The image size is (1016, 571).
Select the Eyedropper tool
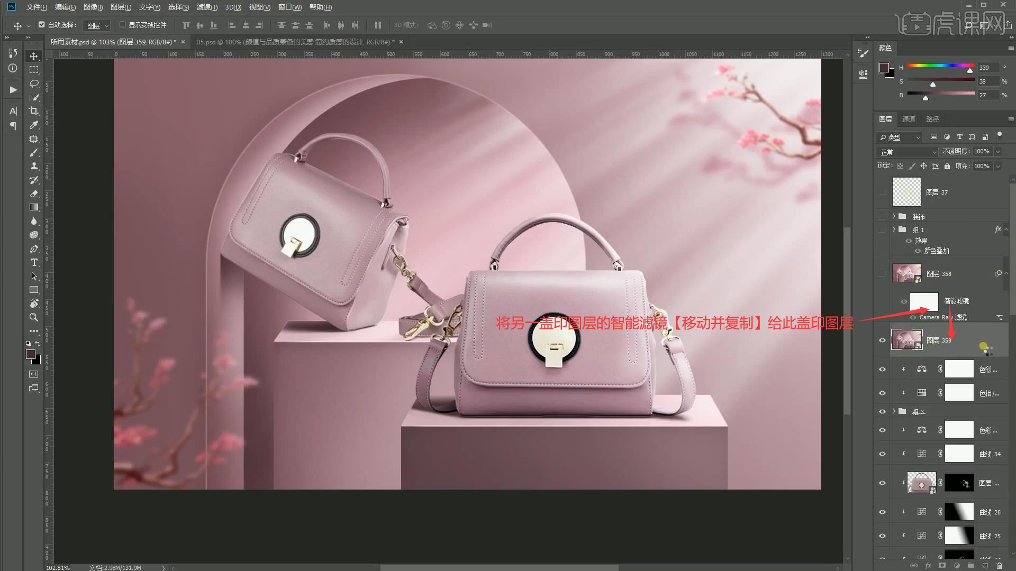34,125
